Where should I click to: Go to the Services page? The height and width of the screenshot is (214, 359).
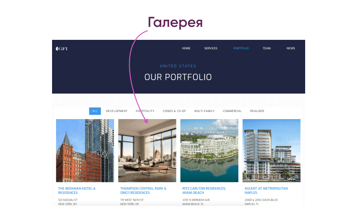tap(210, 48)
